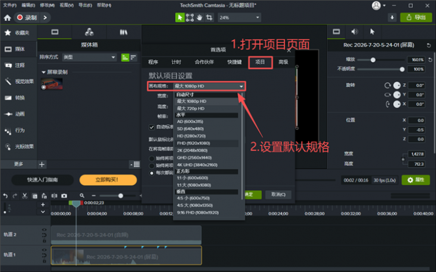Image resolution: width=436 pixels, height=272 pixels.
Task: Lock 轨道 1 with its padlock icon
Action: pos(44,261)
